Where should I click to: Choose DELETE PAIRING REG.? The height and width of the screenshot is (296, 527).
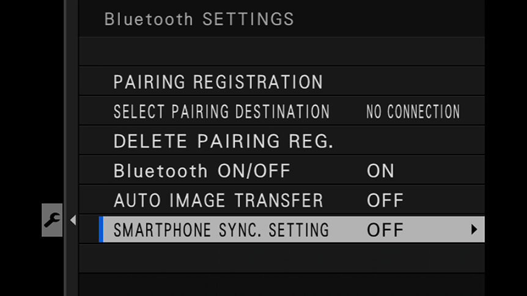pyautogui.click(x=282, y=141)
